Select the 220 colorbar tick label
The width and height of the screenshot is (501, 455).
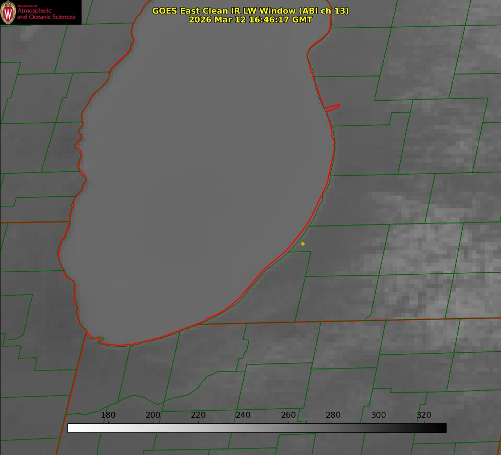pyautogui.click(x=198, y=415)
